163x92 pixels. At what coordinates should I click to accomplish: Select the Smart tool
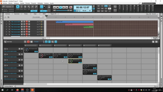click(x=18, y=7)
